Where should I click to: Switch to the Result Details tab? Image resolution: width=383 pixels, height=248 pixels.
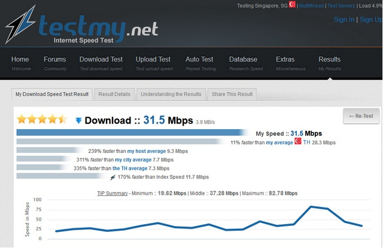(114, 94)
